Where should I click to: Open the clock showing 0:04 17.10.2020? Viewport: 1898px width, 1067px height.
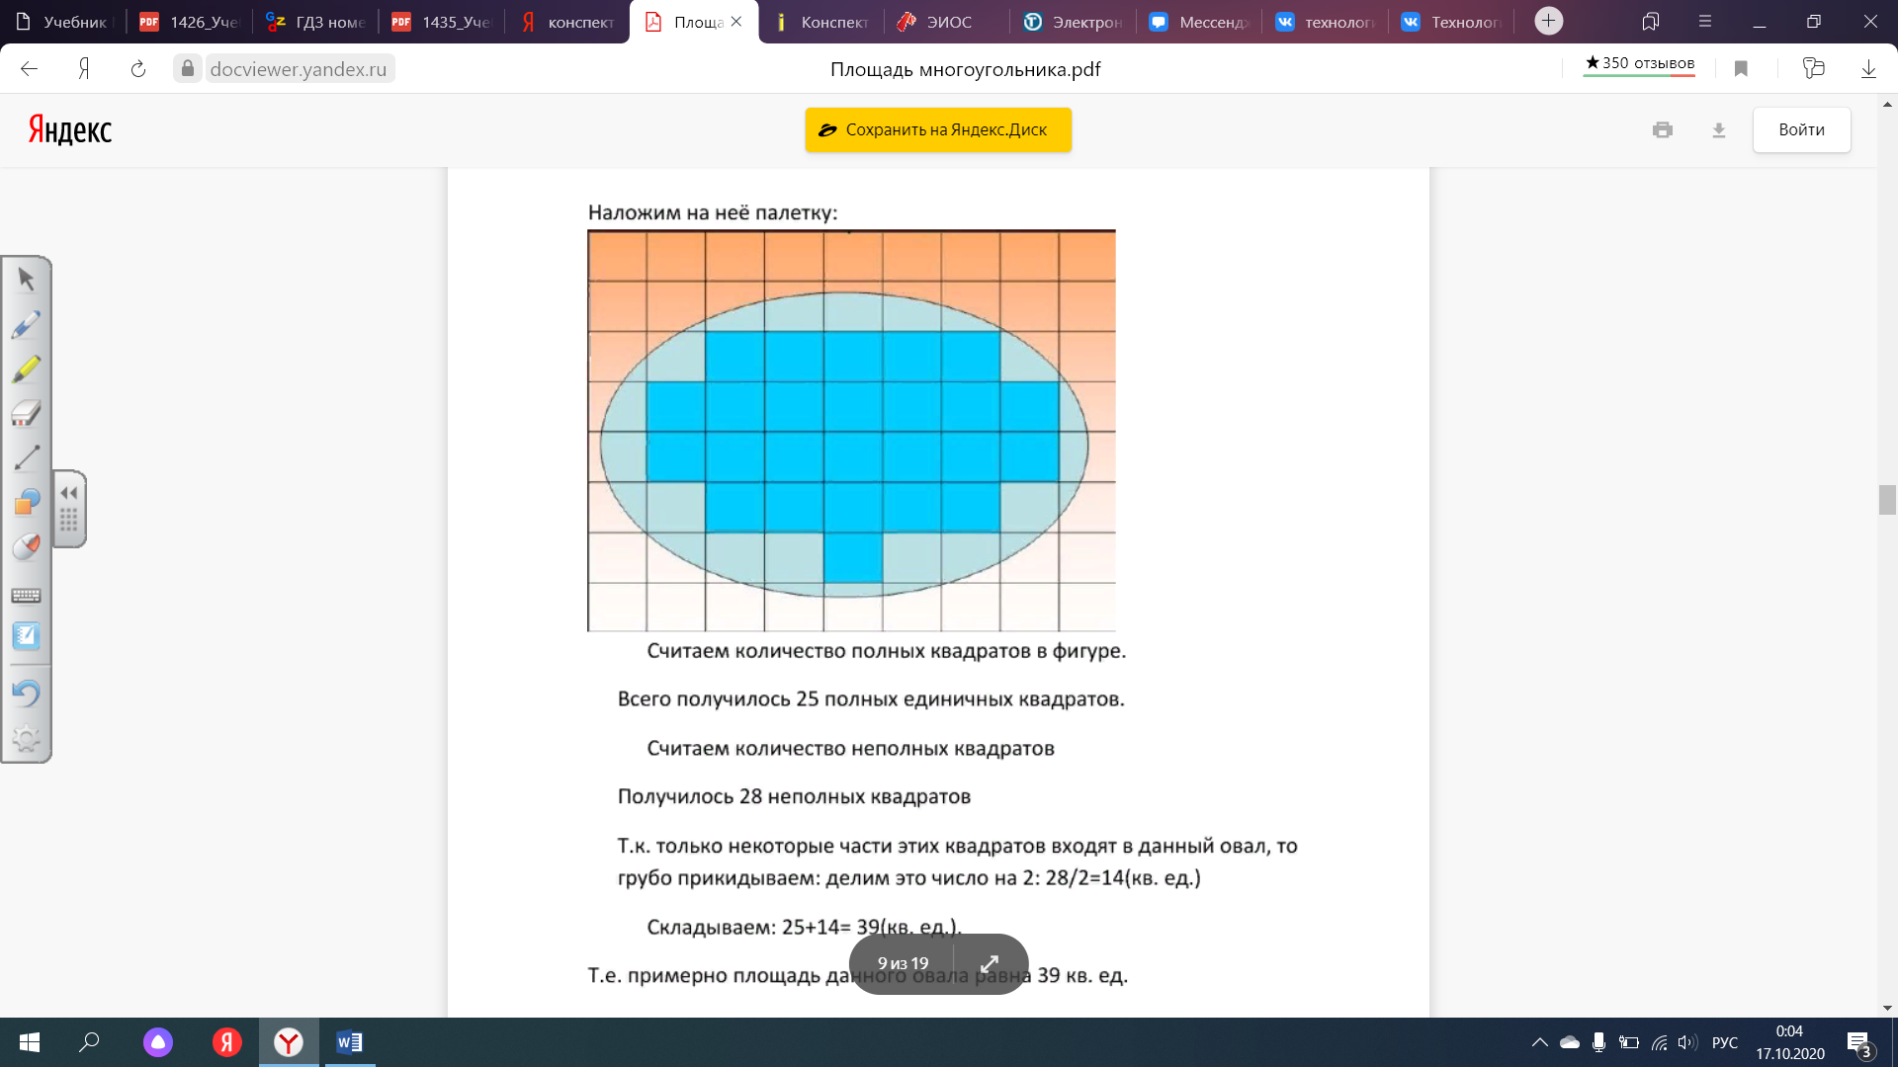1790,1042
